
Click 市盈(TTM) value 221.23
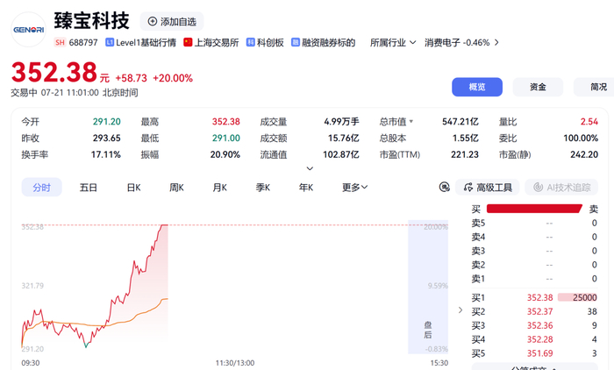[465, 154]
